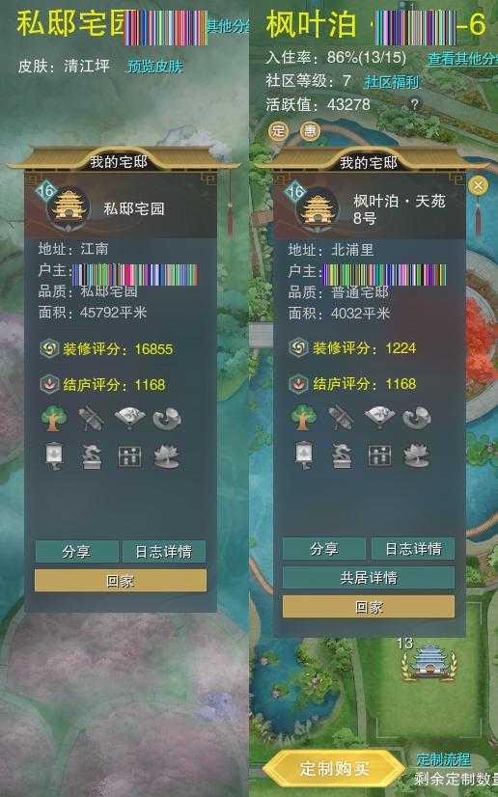Viewport: 498px width, 797px height.
Task: Close the 枫叶泊·天苑 8号 panel
Action: coord(477,185)
